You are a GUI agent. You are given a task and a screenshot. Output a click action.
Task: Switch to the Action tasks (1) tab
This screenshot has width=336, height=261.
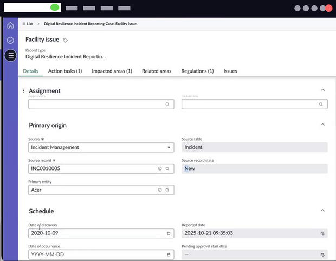coord(65,71)
